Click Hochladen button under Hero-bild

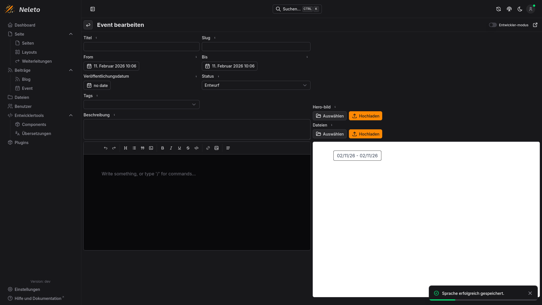365,116
